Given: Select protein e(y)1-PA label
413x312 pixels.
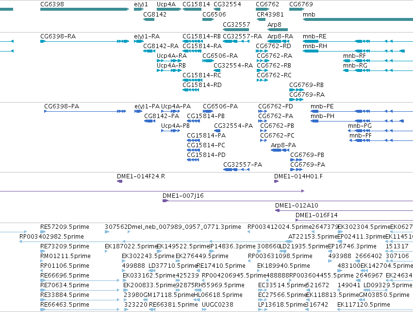Looking at the screenshot, I should tap(147, 106).
